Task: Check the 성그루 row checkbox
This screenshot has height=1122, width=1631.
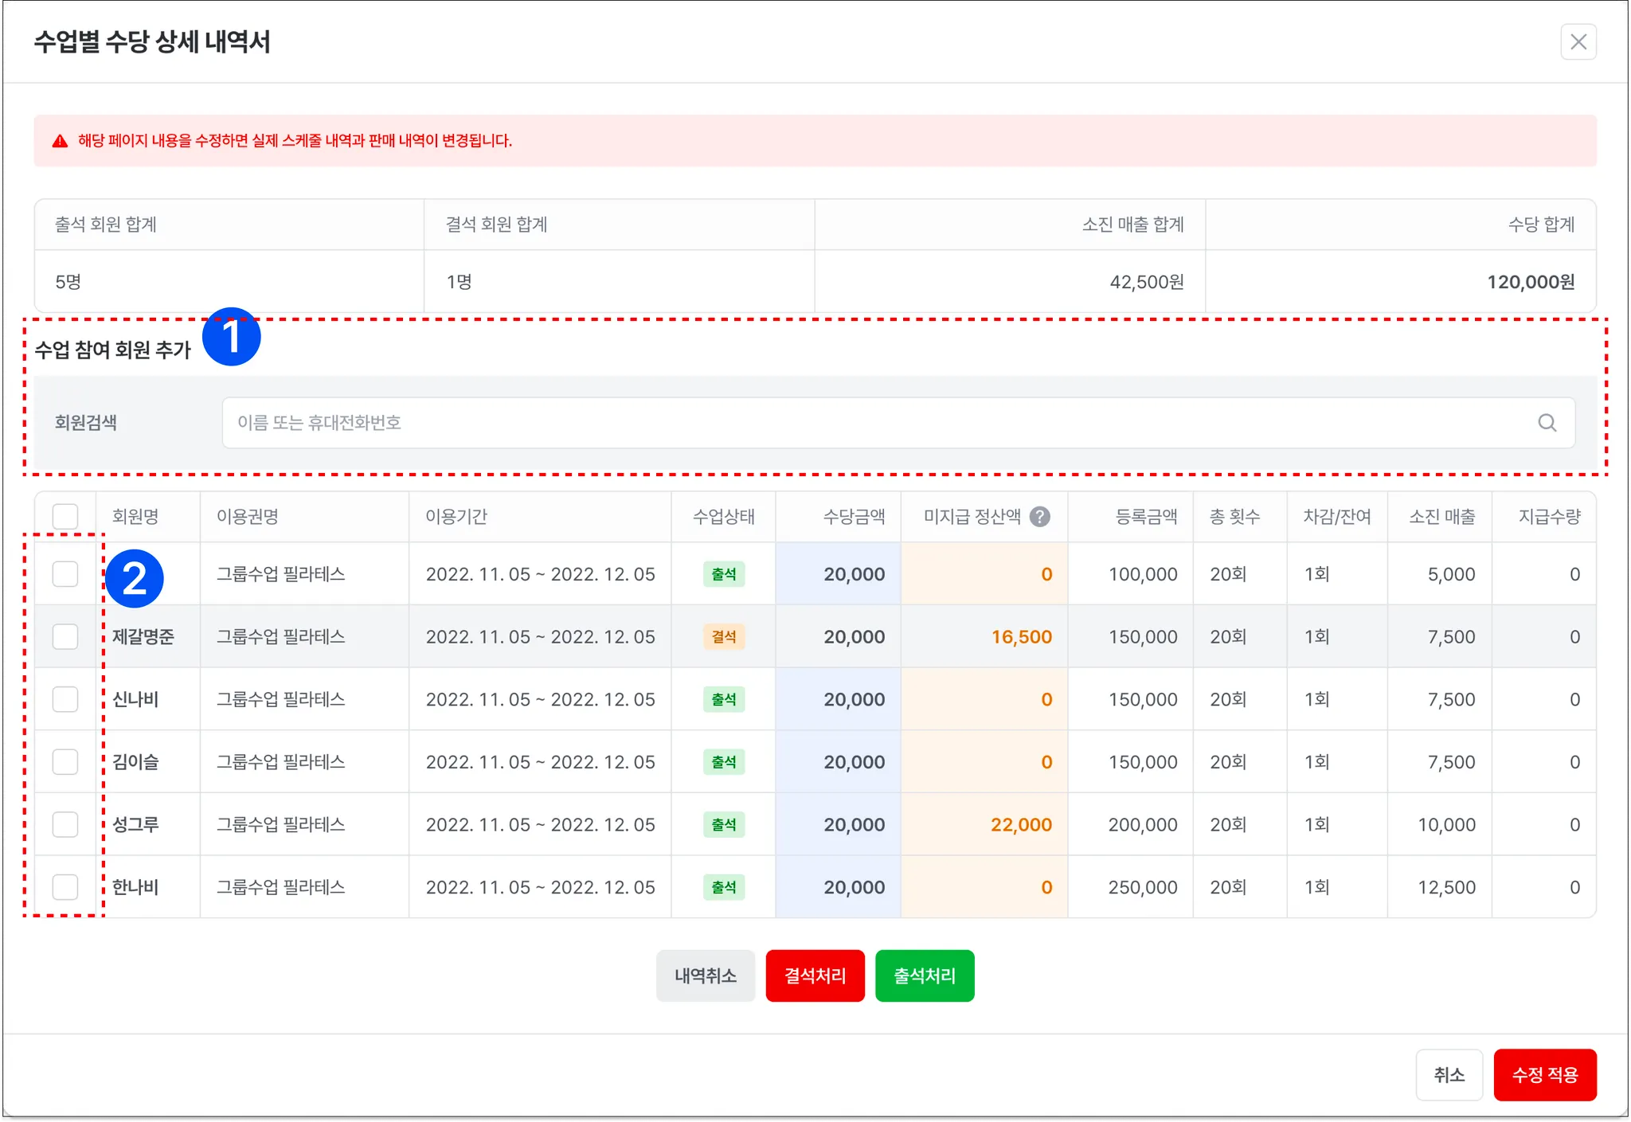Action: [x=65, y=824]
